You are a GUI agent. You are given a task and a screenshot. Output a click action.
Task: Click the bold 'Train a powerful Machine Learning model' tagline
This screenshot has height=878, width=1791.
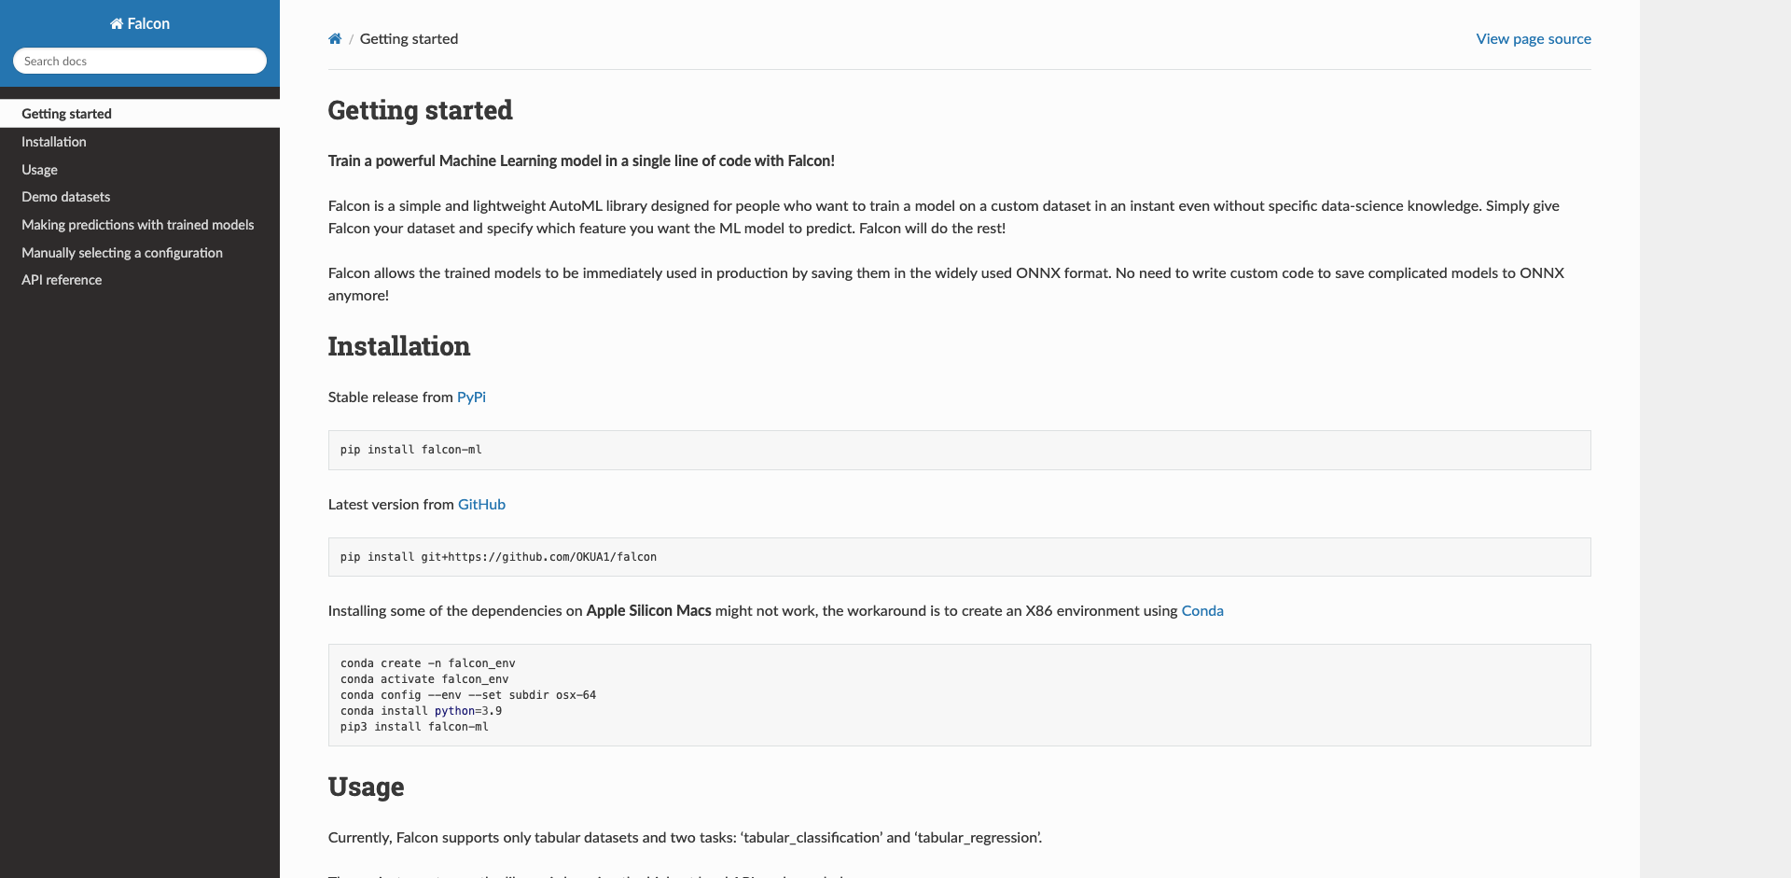tap(581, 161)
